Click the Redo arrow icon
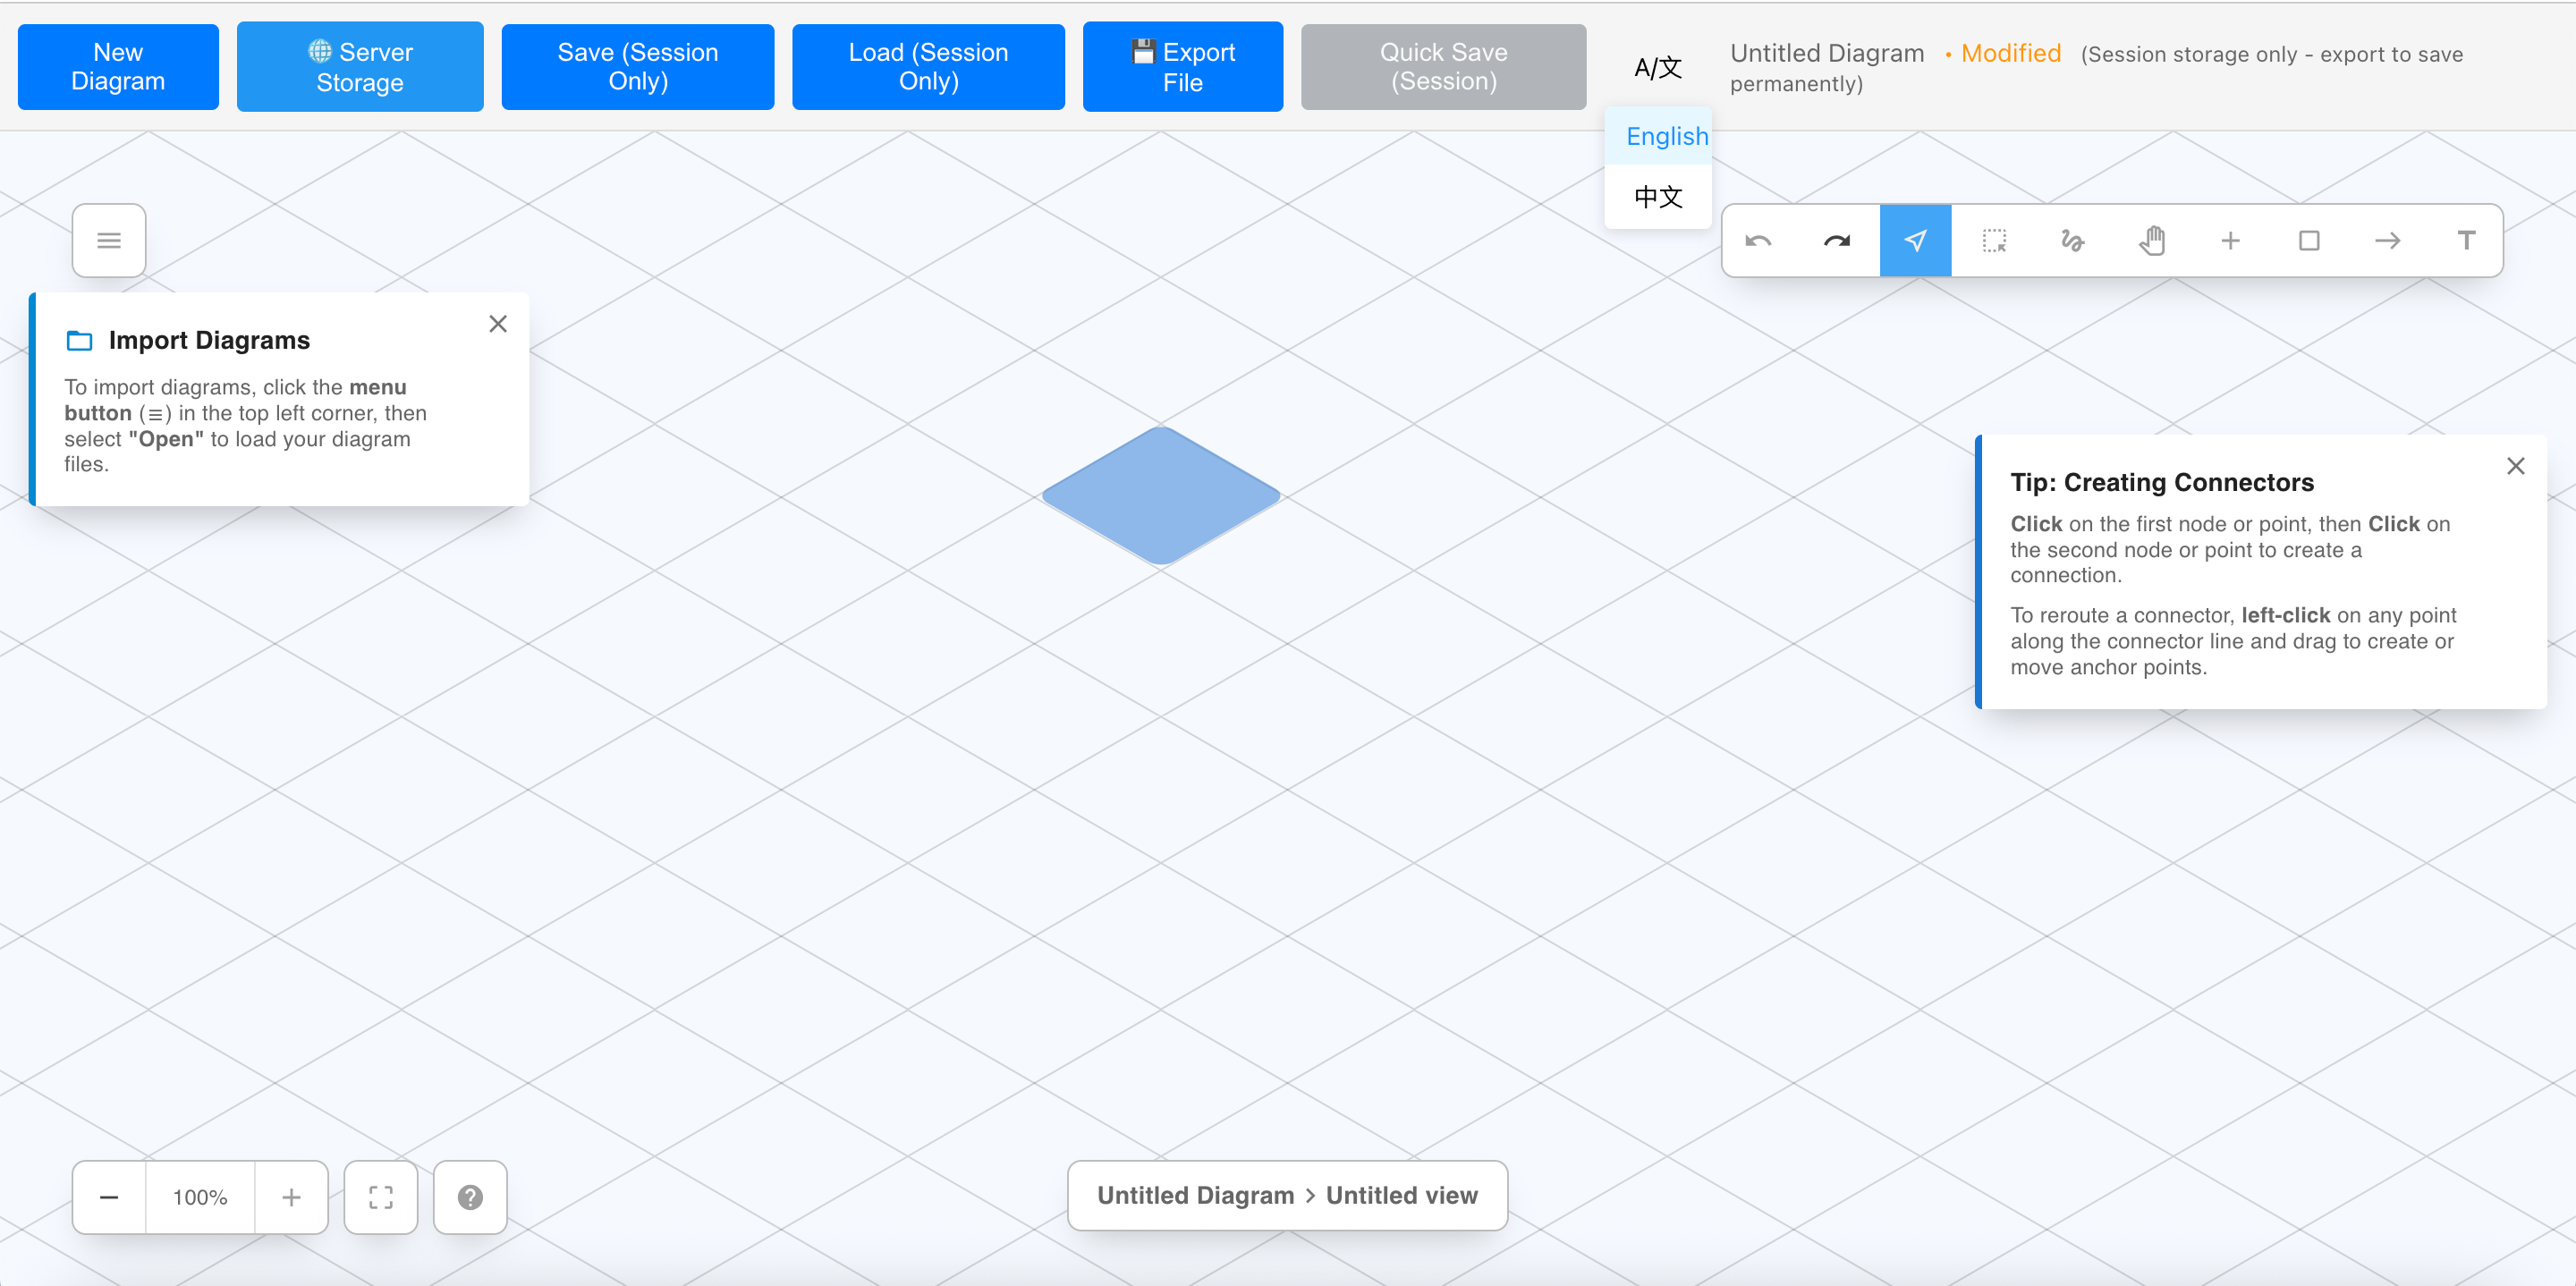The width and height of the screenshot is (2576, 1286). 1837,241
